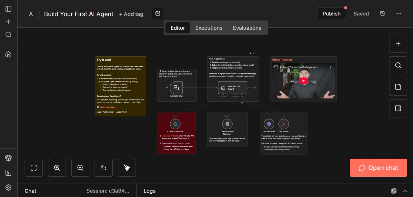Click the Publish button
The height and width of the screenshot is (197, 413).
click(x=331, y=14)
